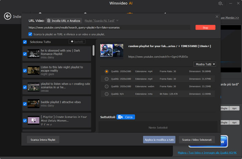Click the YouTube search URL field
The height and width of the screenshot is (159, 242).
pos(109,28)
